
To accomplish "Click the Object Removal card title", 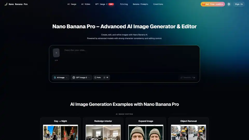I will (189, 121).
